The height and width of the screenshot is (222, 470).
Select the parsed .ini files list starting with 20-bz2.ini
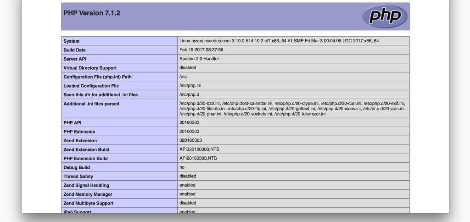(292, 108)
